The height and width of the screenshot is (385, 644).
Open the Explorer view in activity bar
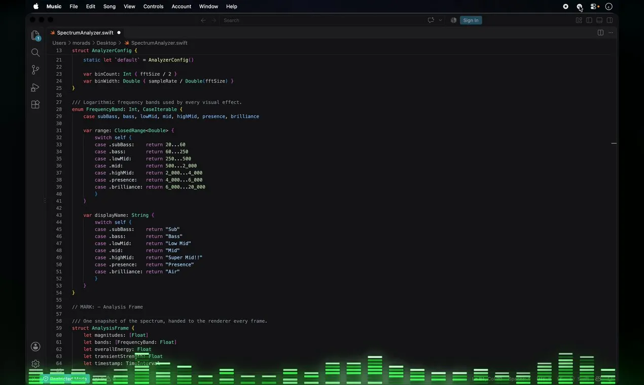tap(35, 35)
